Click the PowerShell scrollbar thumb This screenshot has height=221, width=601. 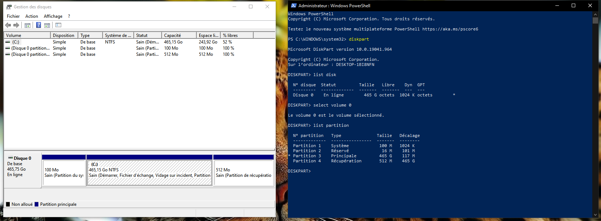coord(595,20)
